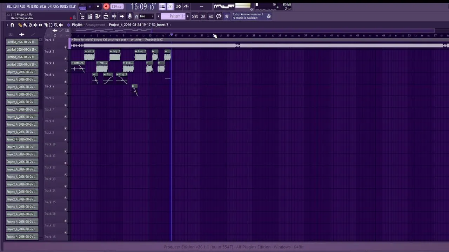The height and width of the screenshot is (252, 449).
Task: Open the VIEW menu
Action: 43,6
